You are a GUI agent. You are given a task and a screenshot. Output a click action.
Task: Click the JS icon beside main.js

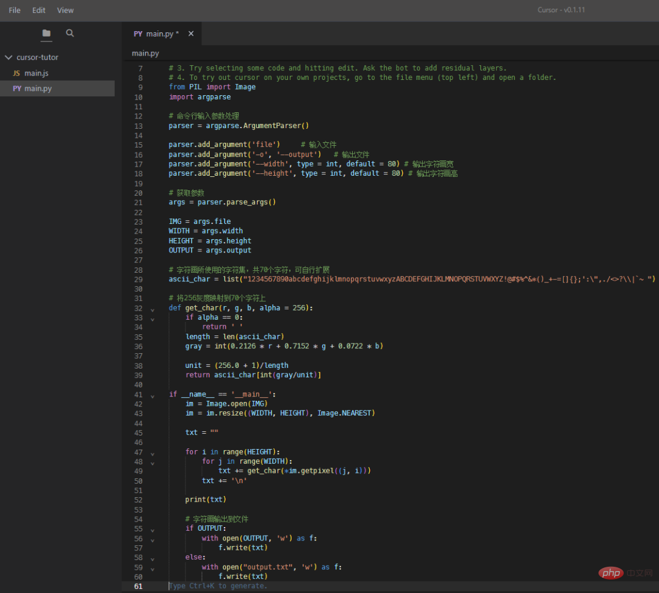tap(16, 73)
